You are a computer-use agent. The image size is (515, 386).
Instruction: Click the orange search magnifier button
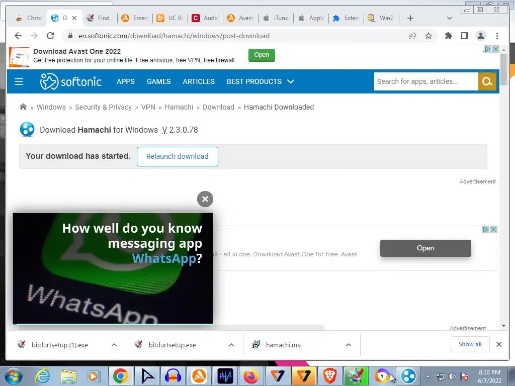point(487,81)
